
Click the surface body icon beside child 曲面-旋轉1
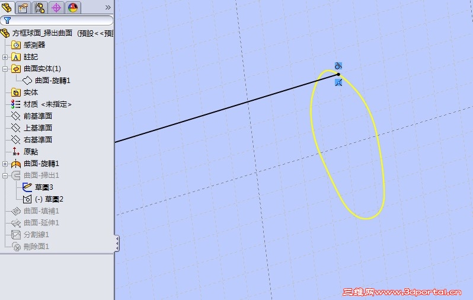click(27, 81)
